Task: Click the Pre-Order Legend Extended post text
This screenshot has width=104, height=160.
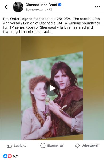Action: point(52,25)
